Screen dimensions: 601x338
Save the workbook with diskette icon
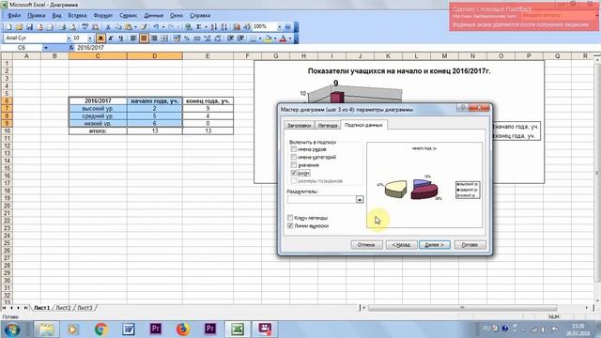(29, 27)
